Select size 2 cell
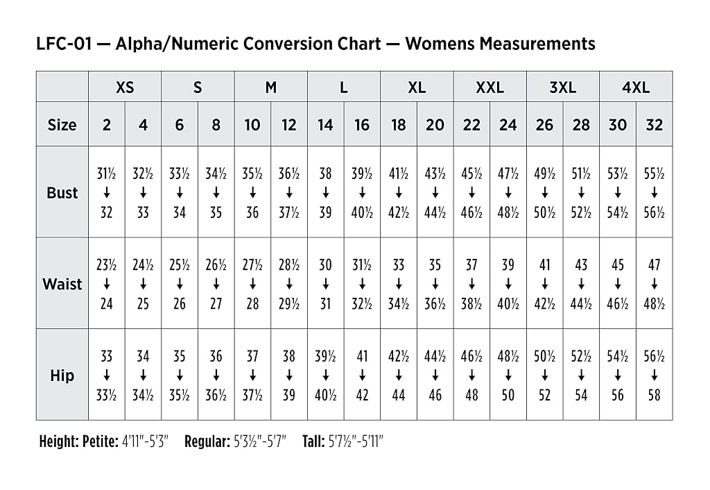 point(106,124)
